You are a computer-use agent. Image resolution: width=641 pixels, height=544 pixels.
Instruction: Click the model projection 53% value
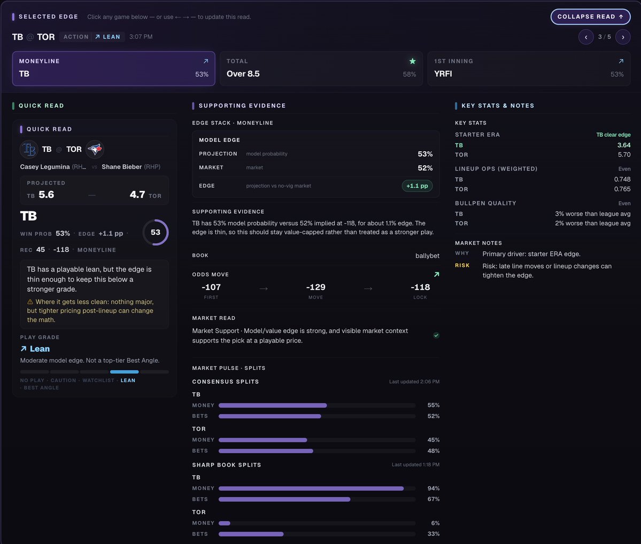click(x=425, y=154)
